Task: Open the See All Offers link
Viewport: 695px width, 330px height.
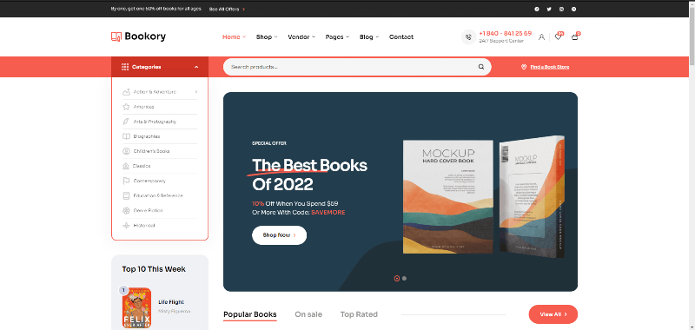Action: pyautogui.click(x=227, y=9)
